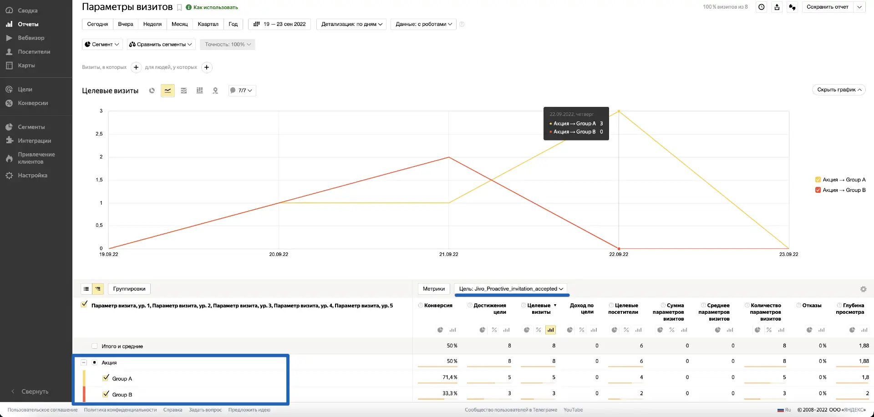Tick the Итого и средние checkbox
Image resolution: width=874 pixels, height=417 pixels.
point(95,346)
